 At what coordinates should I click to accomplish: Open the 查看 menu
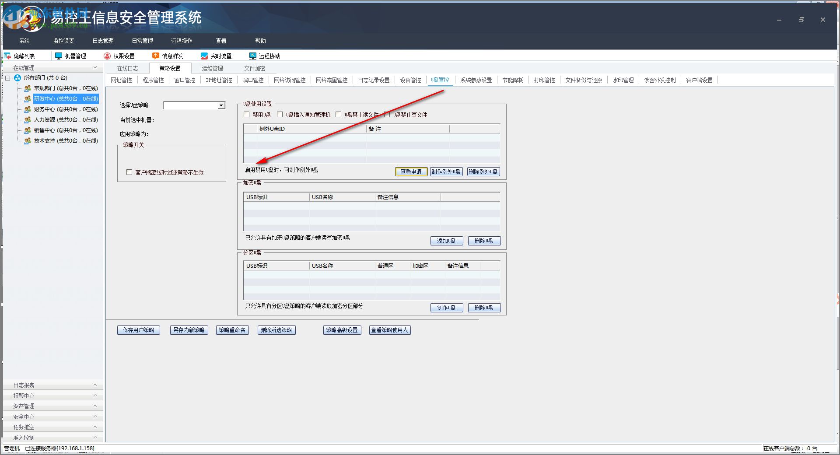[x=221, y=41]
